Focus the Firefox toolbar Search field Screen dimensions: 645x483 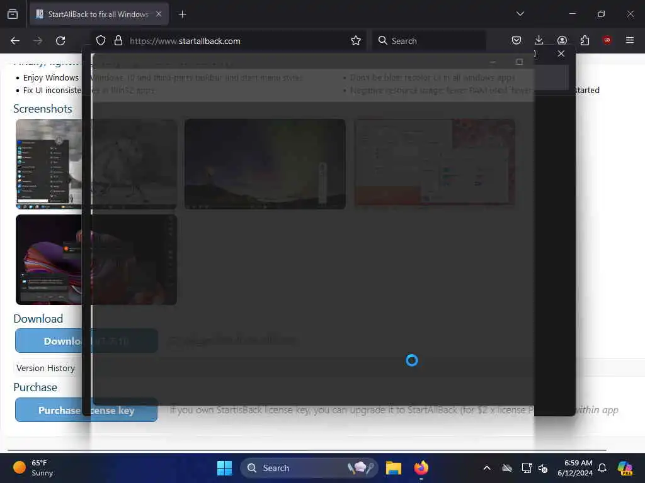pyautogui.click(x=429, y=41)
